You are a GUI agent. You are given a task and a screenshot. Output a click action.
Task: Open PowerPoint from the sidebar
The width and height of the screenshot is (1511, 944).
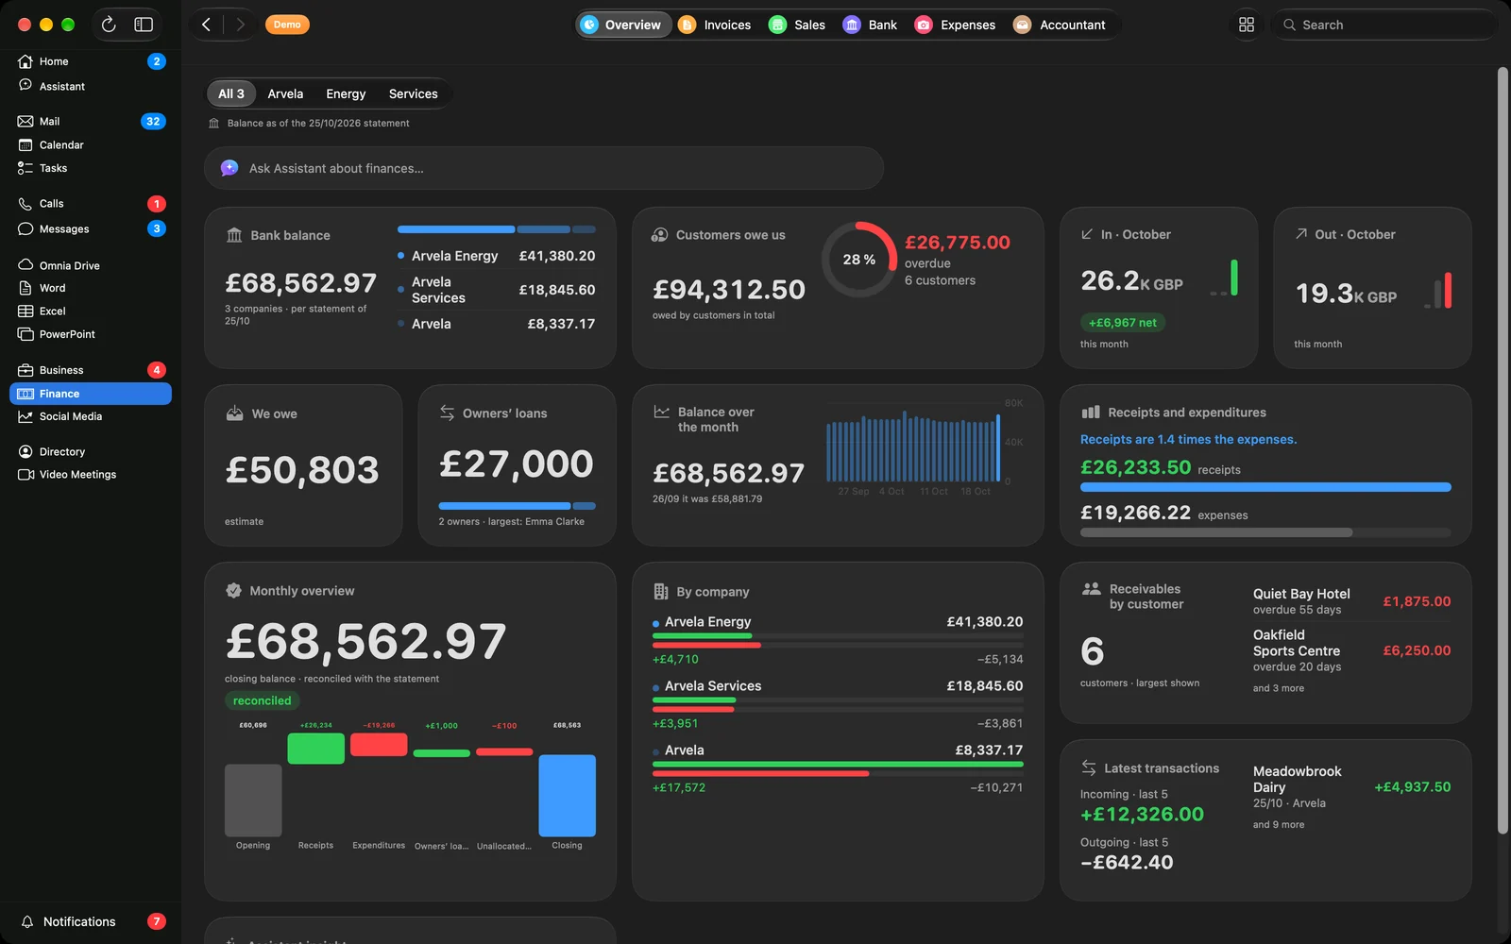91,334
